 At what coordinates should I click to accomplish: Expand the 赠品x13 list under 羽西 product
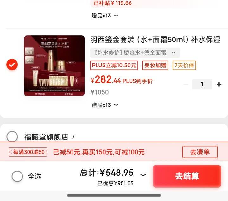click(105, 105)
